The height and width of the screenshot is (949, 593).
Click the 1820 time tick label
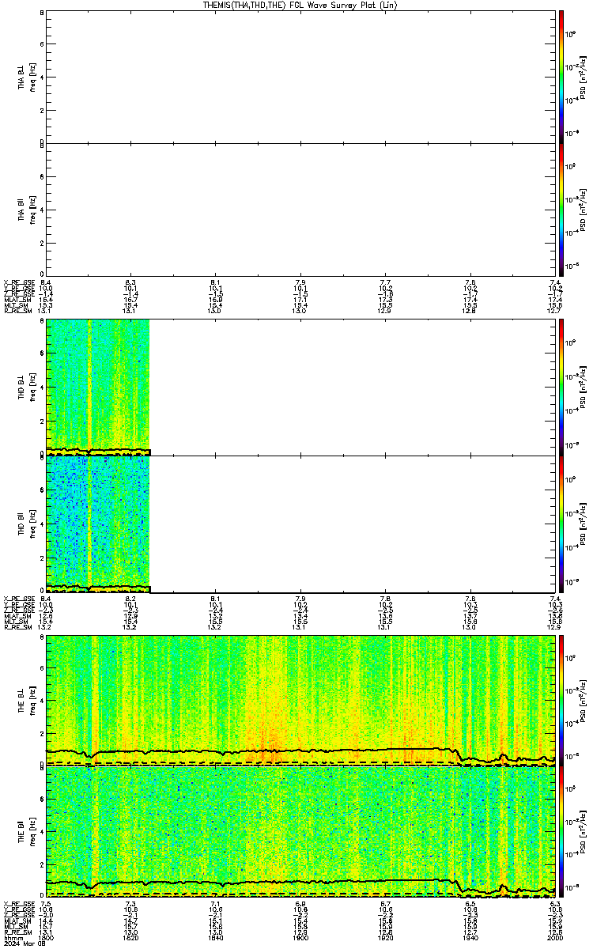(130, 938)
